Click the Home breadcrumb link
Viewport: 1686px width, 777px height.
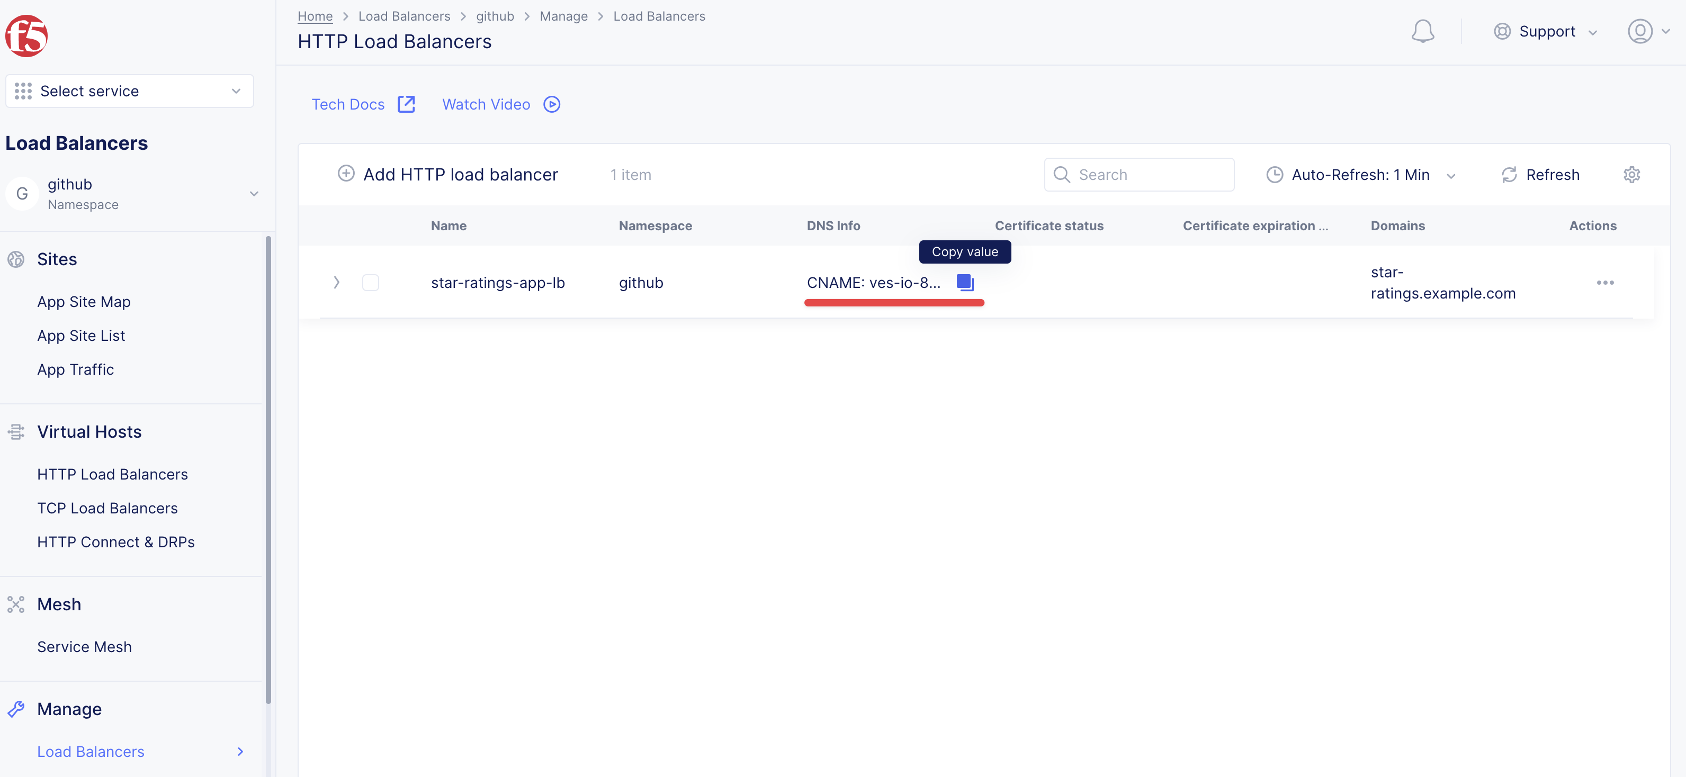point(315,16)
